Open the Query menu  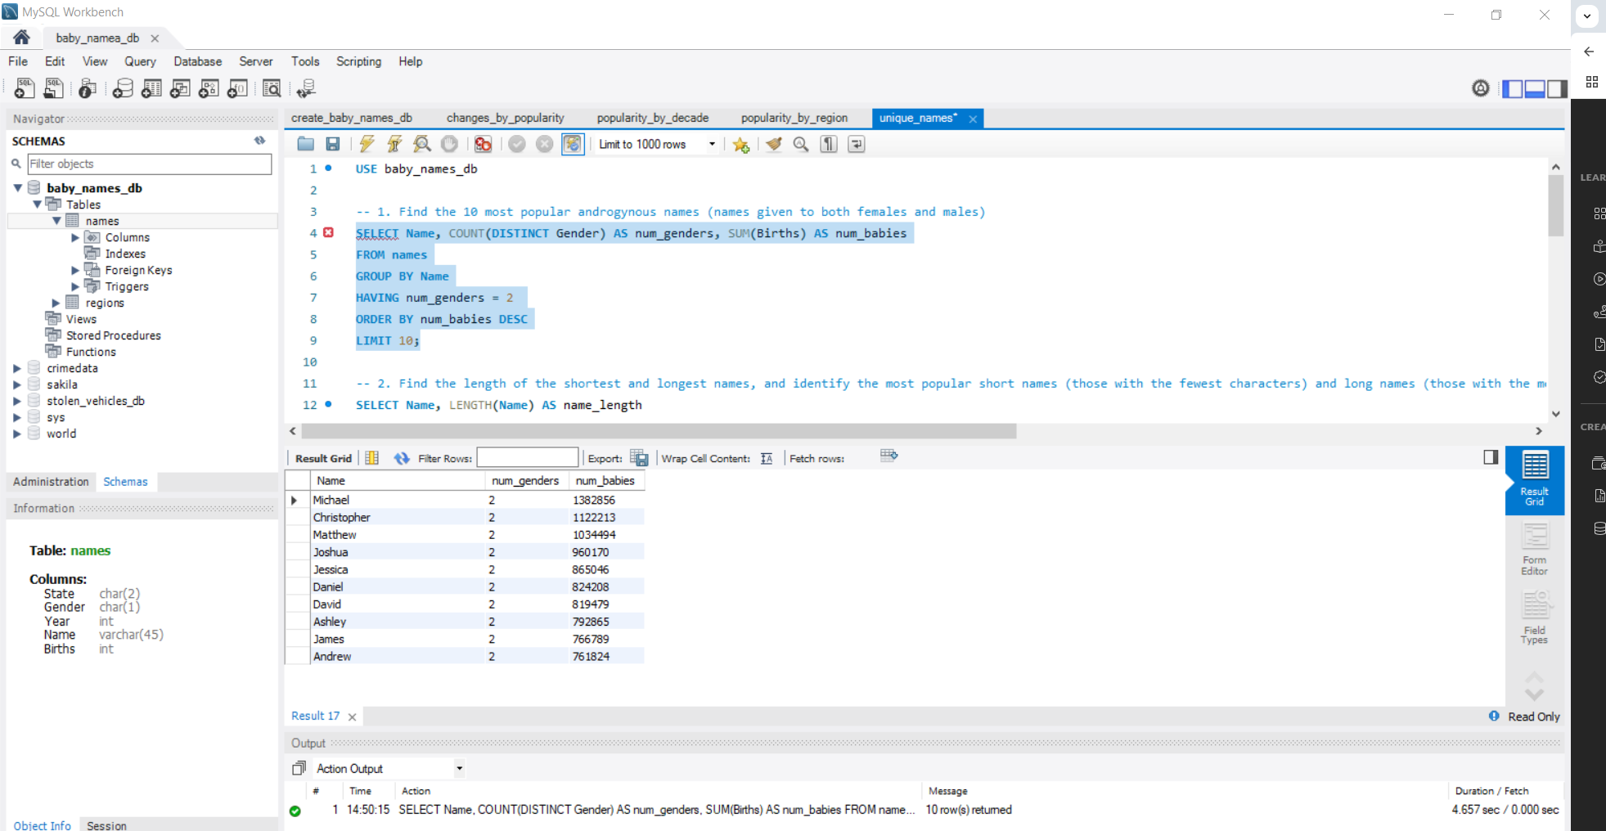coord(140,61)
